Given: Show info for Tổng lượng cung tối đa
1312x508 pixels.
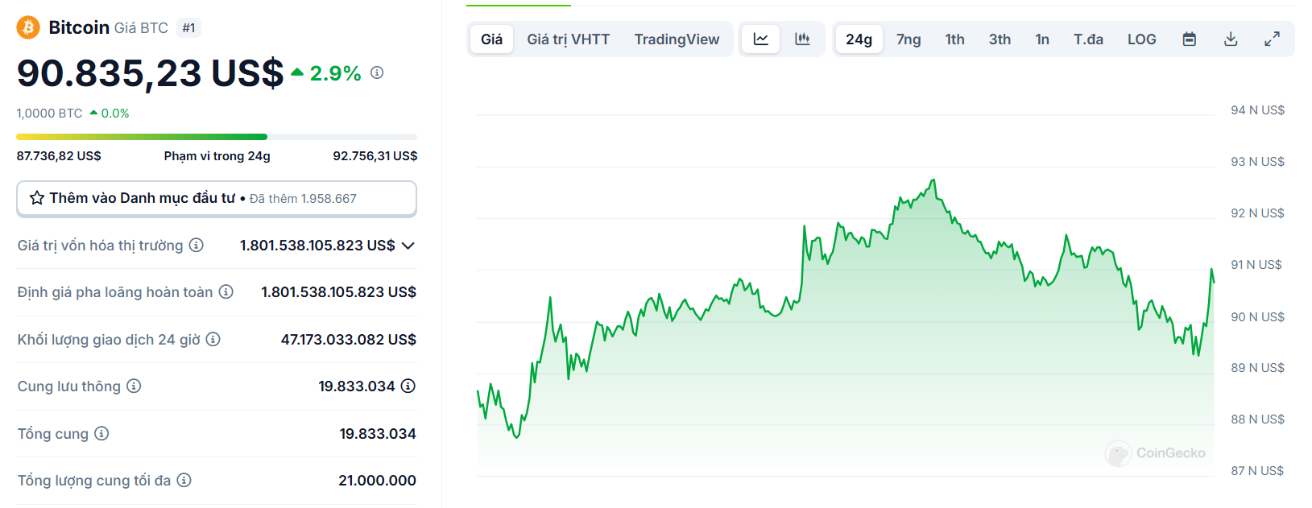Looking at the screenshot, I should (184, 480).
